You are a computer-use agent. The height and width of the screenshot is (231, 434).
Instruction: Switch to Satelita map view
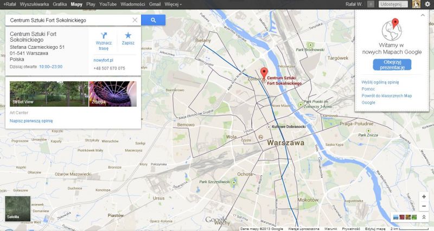[x=18, y=209]
